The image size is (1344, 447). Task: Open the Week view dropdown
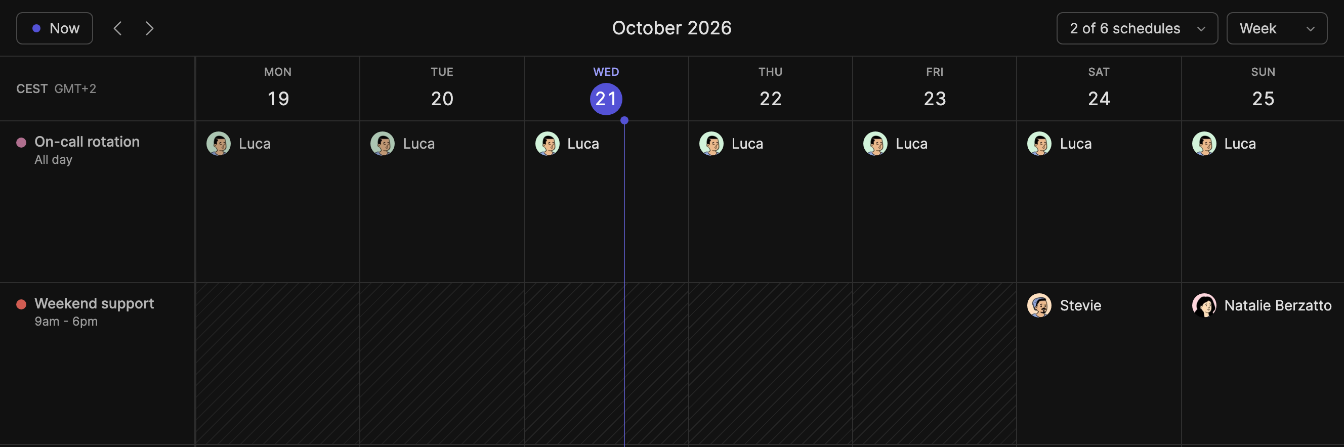click(x=1277, y=28)
